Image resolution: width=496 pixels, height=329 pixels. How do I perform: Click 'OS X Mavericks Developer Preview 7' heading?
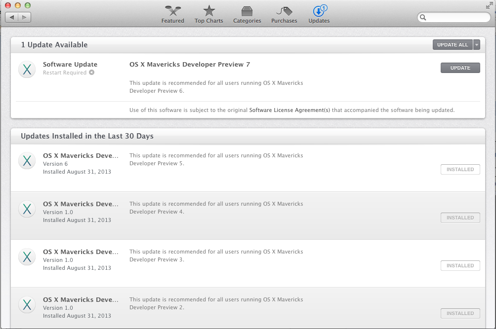pyautogui.click(x=190, y=64)
